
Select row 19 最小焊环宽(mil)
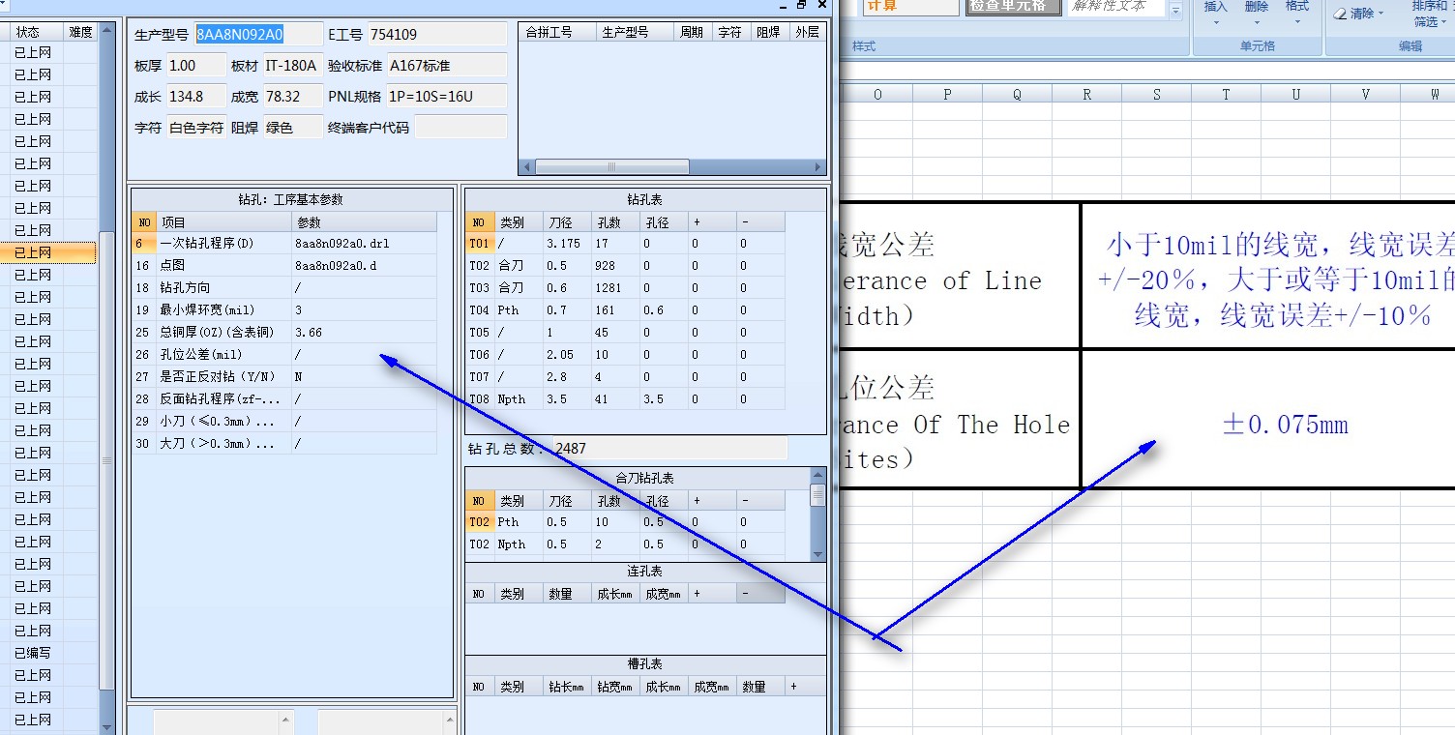pyautogui.click(x=284, y=309)
